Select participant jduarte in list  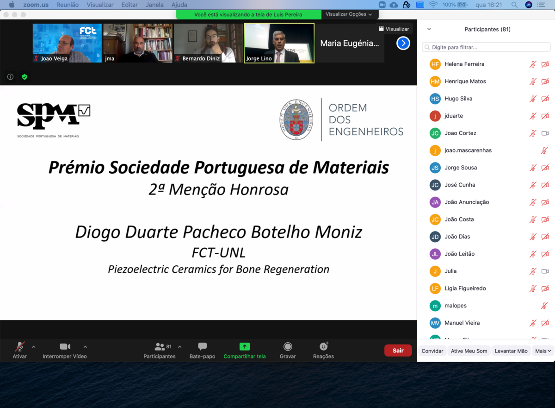pyautogui.click(x=486, y=116)
